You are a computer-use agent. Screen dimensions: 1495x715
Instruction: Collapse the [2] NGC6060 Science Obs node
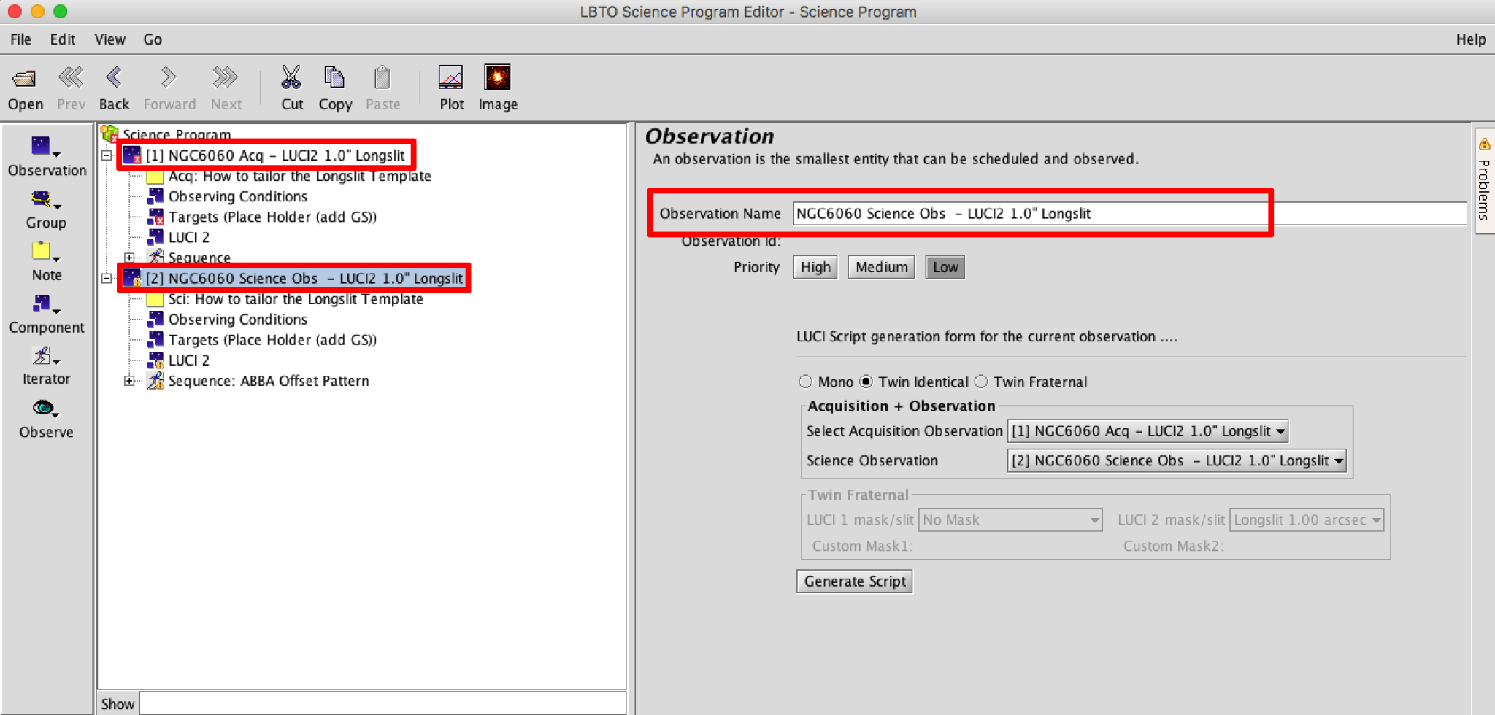(107, 278)
